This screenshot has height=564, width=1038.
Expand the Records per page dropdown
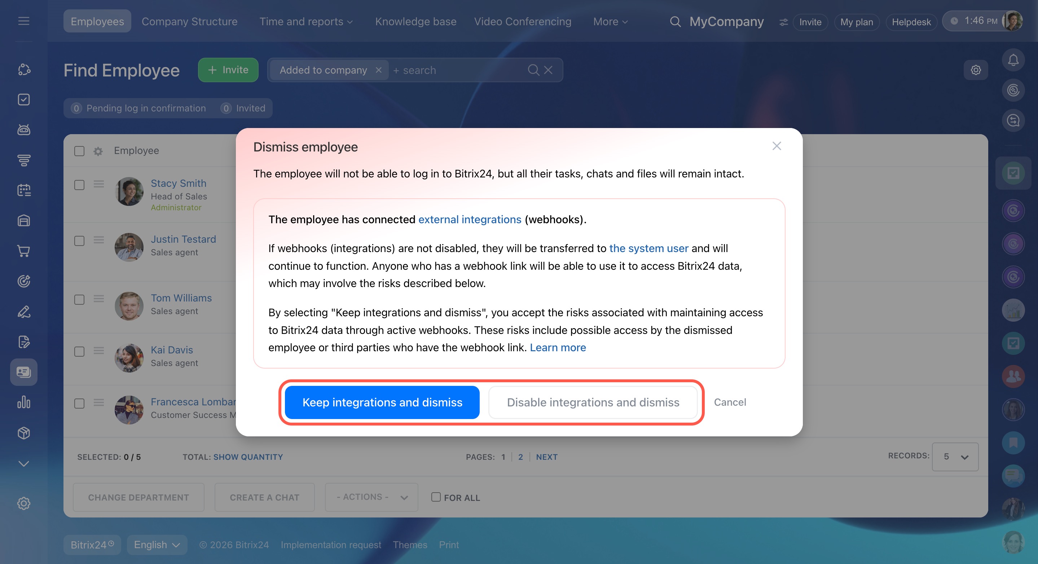(955, 457)
